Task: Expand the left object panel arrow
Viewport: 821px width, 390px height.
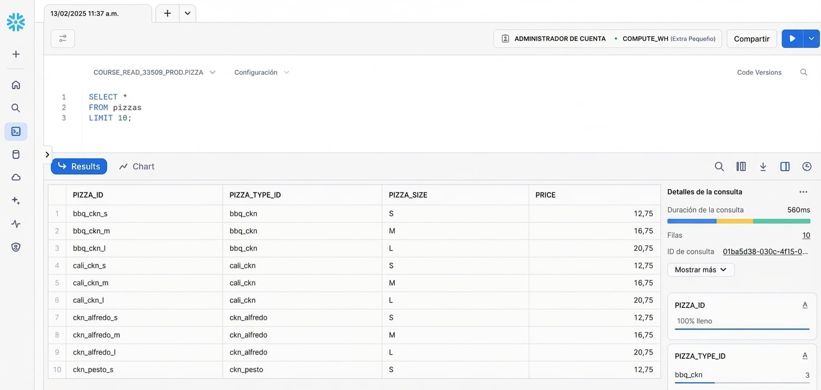Action: pyautogui.click(x=47, y=155)
